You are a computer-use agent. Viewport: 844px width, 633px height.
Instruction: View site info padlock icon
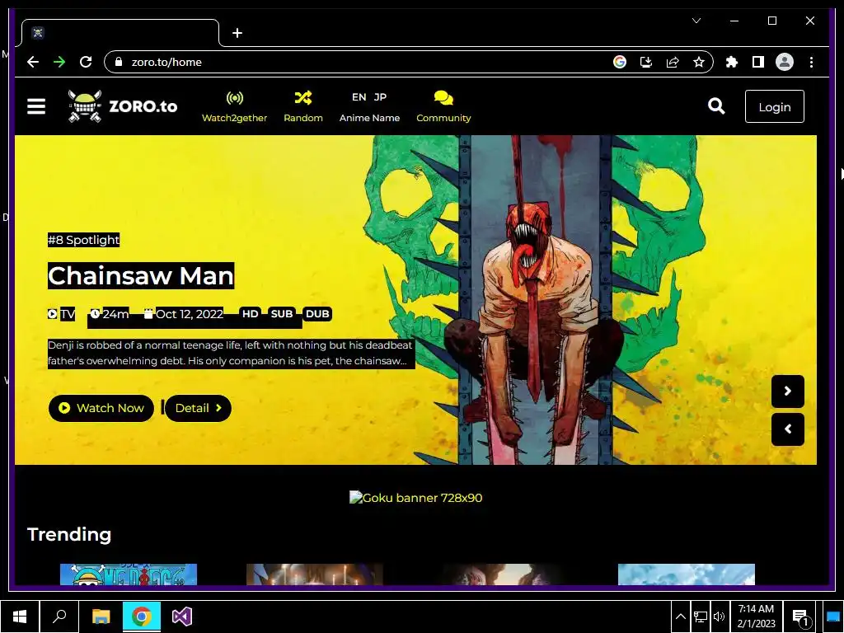[x=119, y=62]
